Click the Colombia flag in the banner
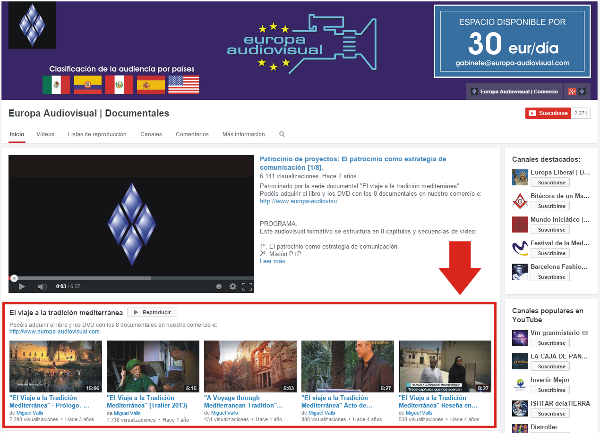This screenshot has width=600, height=433. tap(88, 85)
